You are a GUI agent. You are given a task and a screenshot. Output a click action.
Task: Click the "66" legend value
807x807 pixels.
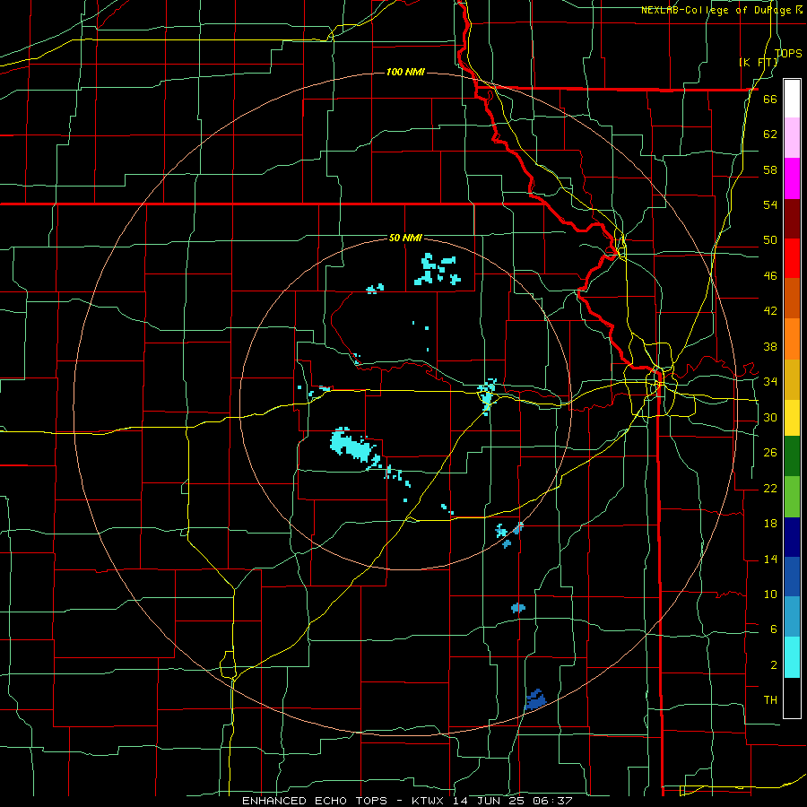(x=770, y=99)
